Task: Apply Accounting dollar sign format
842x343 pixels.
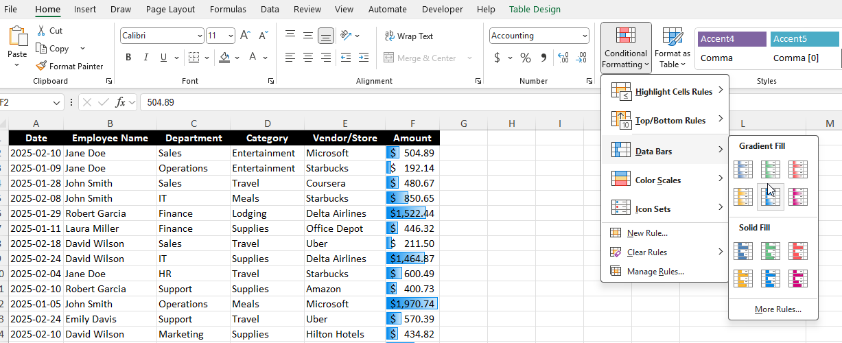Action: coord(497,58)
